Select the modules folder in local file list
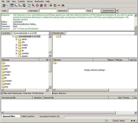 7,81
